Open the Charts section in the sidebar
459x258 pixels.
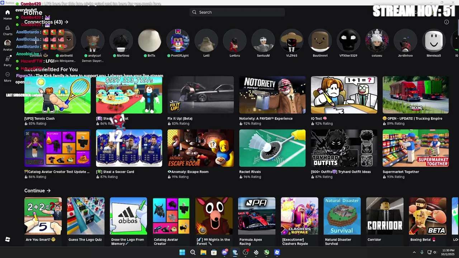click(x=8, y=30)
